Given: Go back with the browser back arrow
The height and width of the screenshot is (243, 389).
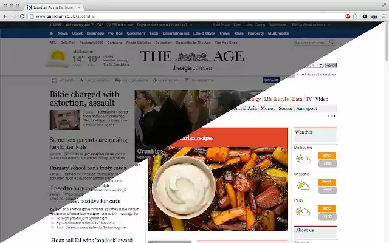Looking at the screenshot, I should pos(5,16).
